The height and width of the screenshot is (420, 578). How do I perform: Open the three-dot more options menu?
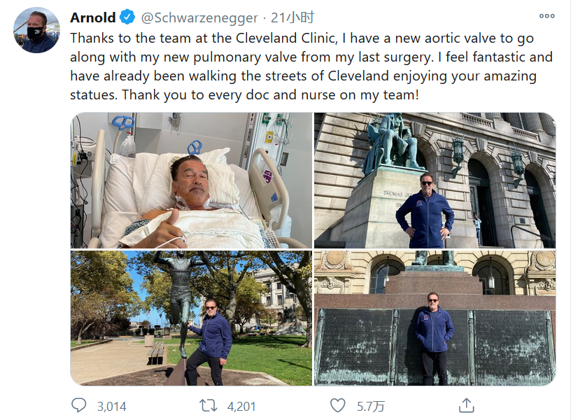click(547, 16)
